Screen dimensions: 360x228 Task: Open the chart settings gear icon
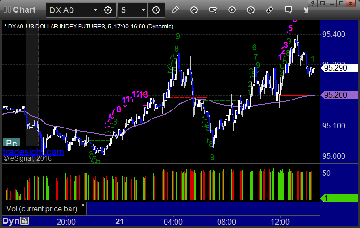(108, 10)
